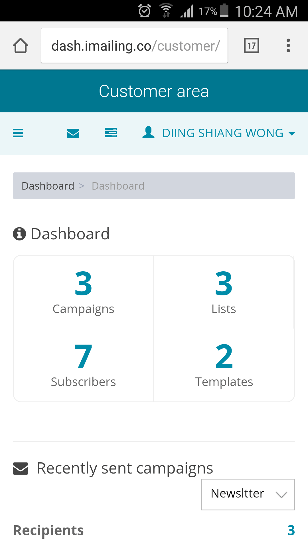Click the envelope campaigns icon
The height and width of the screenshot is (549, 308).
pyautogui.click(x=73, y=133)
